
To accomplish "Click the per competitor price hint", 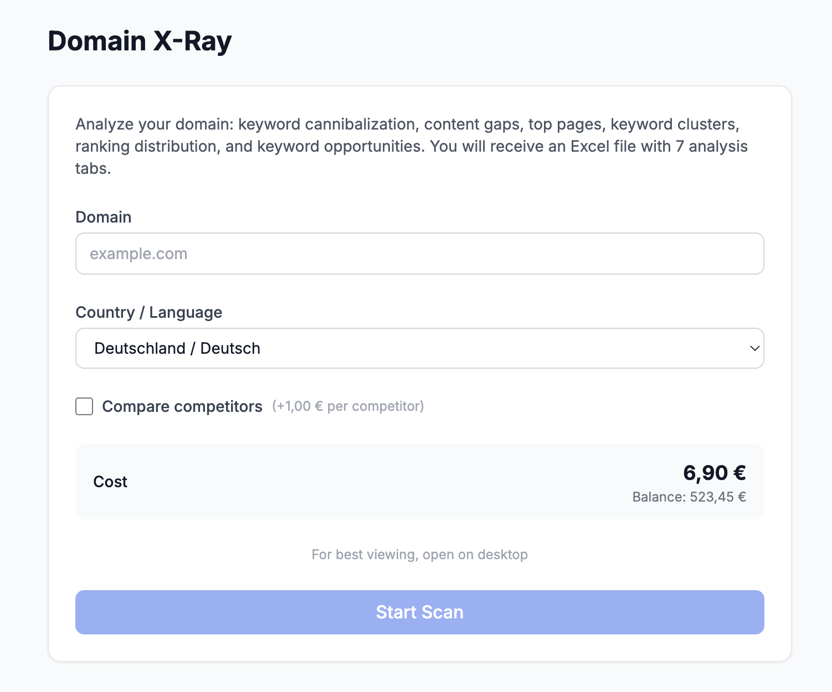I will (x=348, y=406).
